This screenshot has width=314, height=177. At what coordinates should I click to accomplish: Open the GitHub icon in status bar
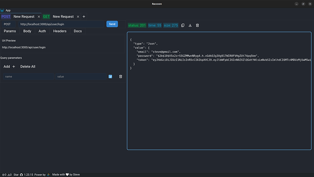click(21, 175)
